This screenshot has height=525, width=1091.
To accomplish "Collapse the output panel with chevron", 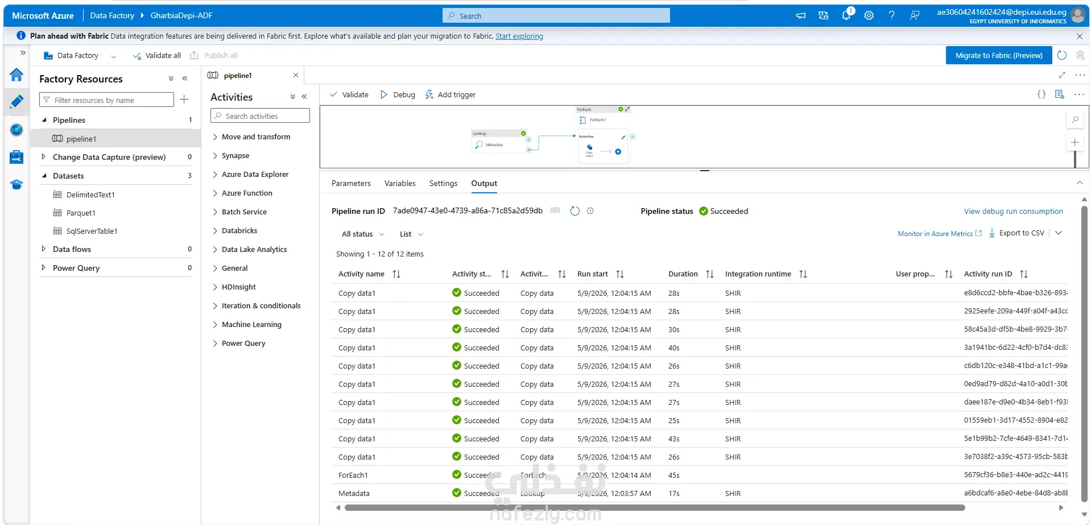I will (1080, 183).
